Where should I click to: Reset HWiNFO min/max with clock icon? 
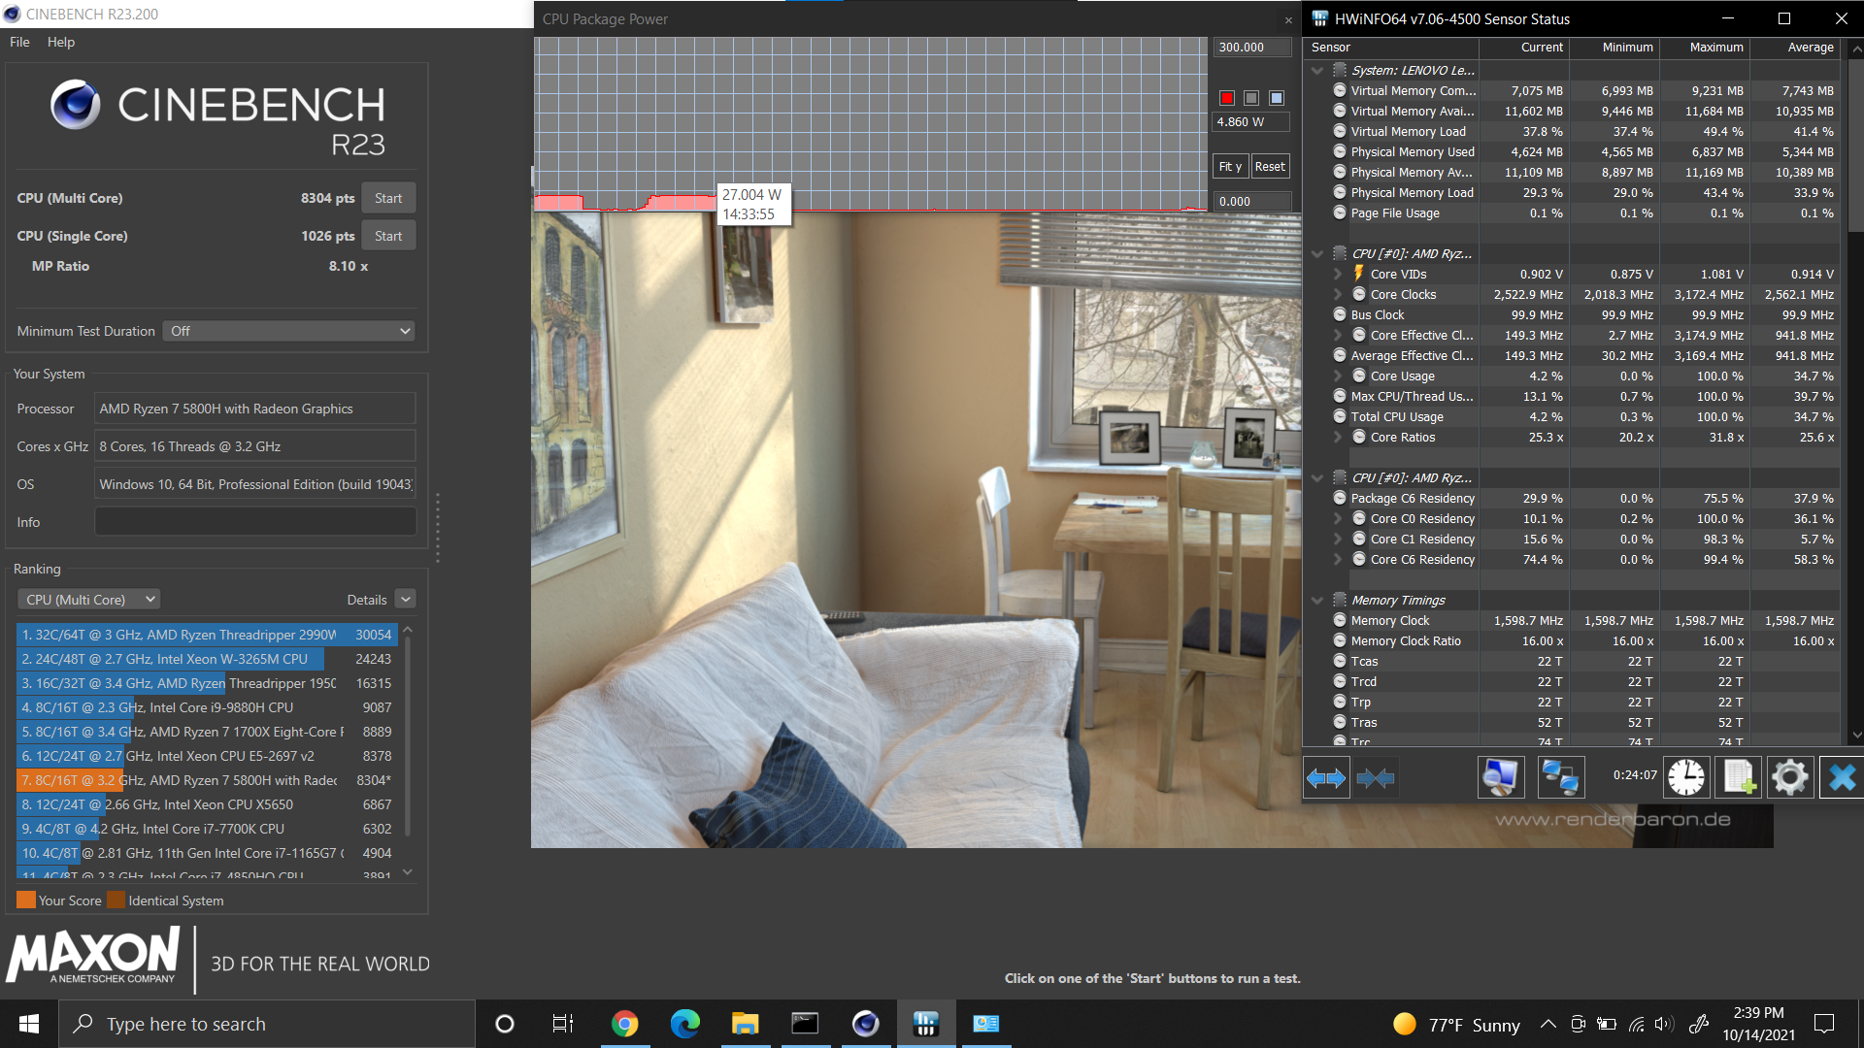point(1686,777)
